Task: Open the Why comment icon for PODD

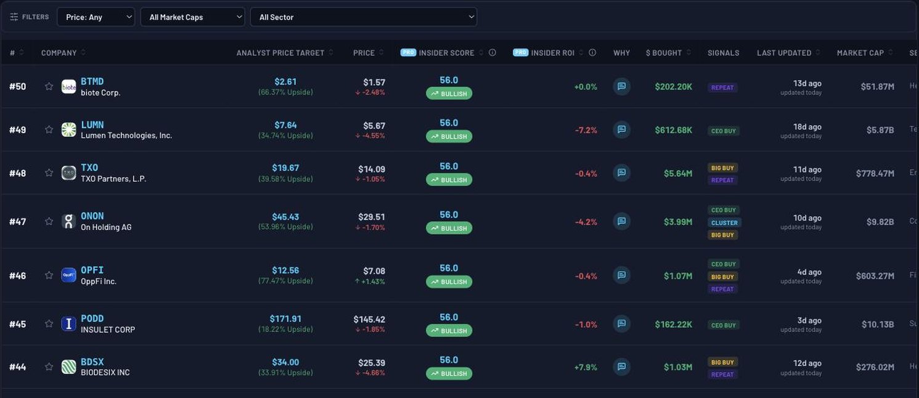Action: pos(621,323)
